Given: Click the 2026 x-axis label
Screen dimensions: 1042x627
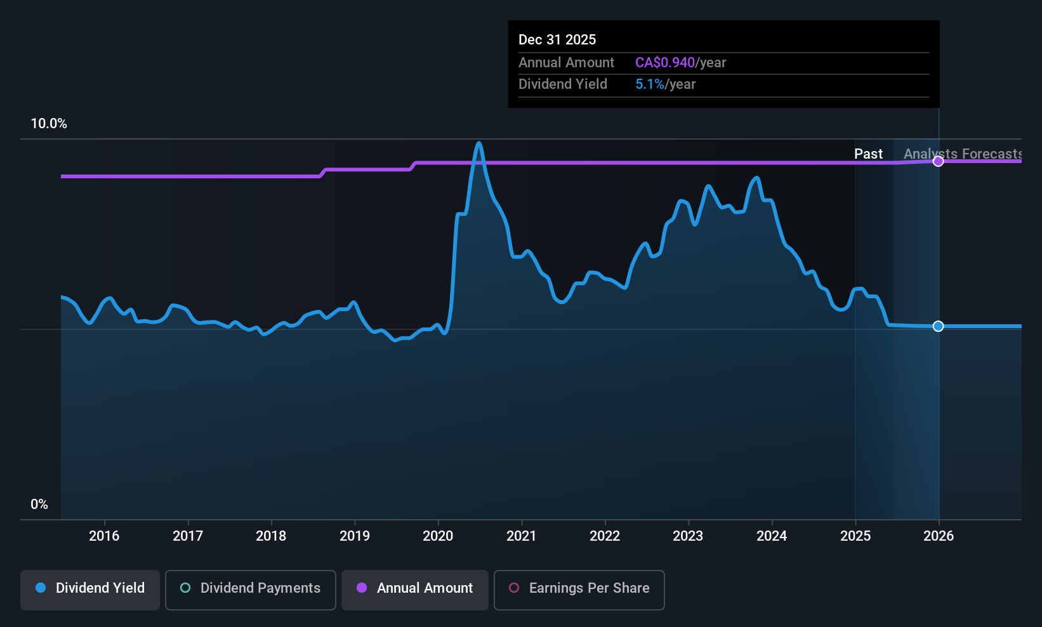Looking at the screenshot, I should tap(939, 536).
